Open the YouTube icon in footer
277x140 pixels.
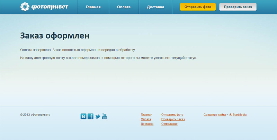(105, 117)
